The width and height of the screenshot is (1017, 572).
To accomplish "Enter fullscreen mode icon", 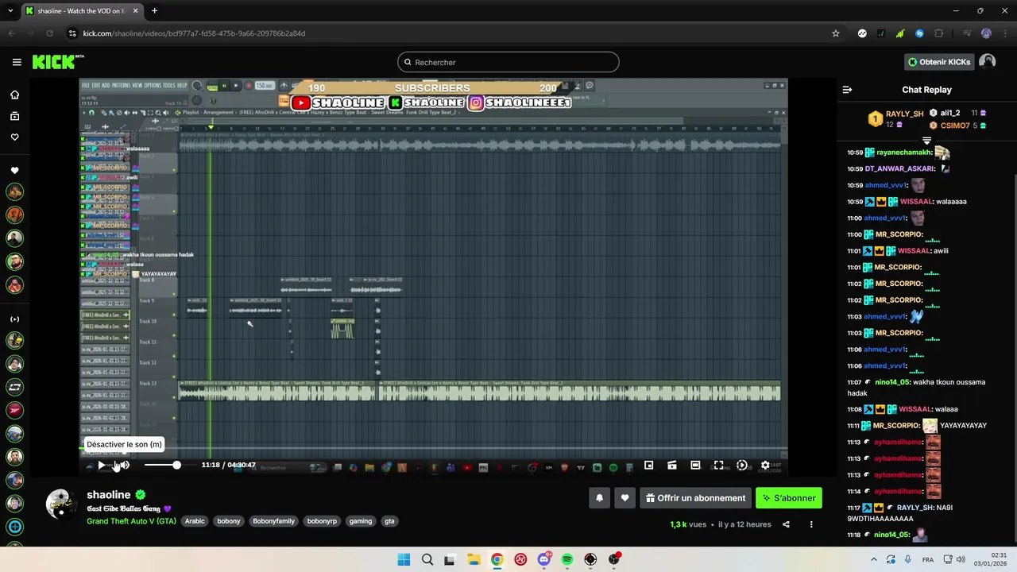I will click(718, 465).
